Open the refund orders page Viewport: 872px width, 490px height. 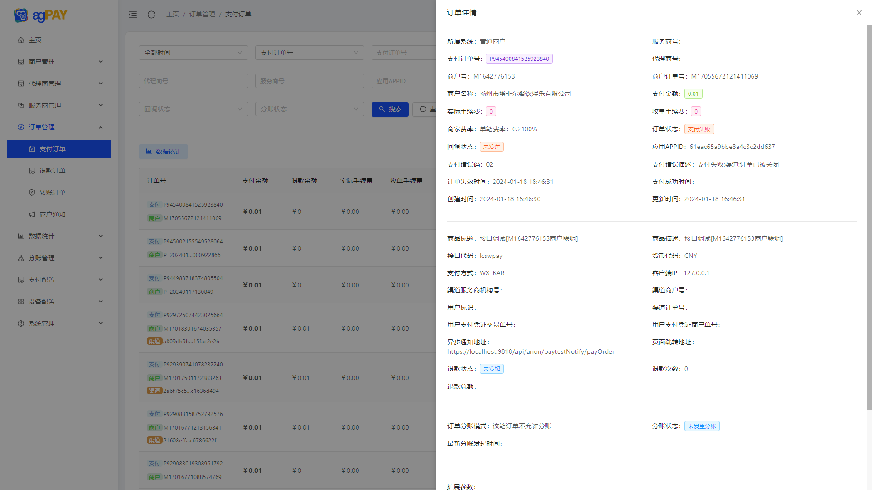pos(52,171)
